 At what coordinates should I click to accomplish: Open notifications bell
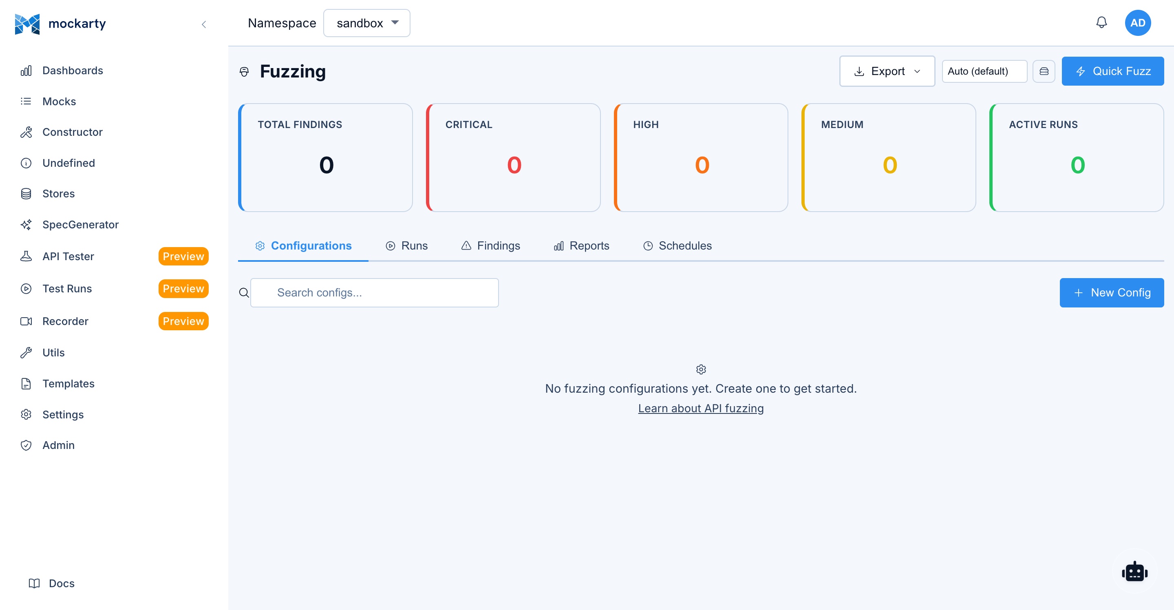click(x=1101, y=23)
